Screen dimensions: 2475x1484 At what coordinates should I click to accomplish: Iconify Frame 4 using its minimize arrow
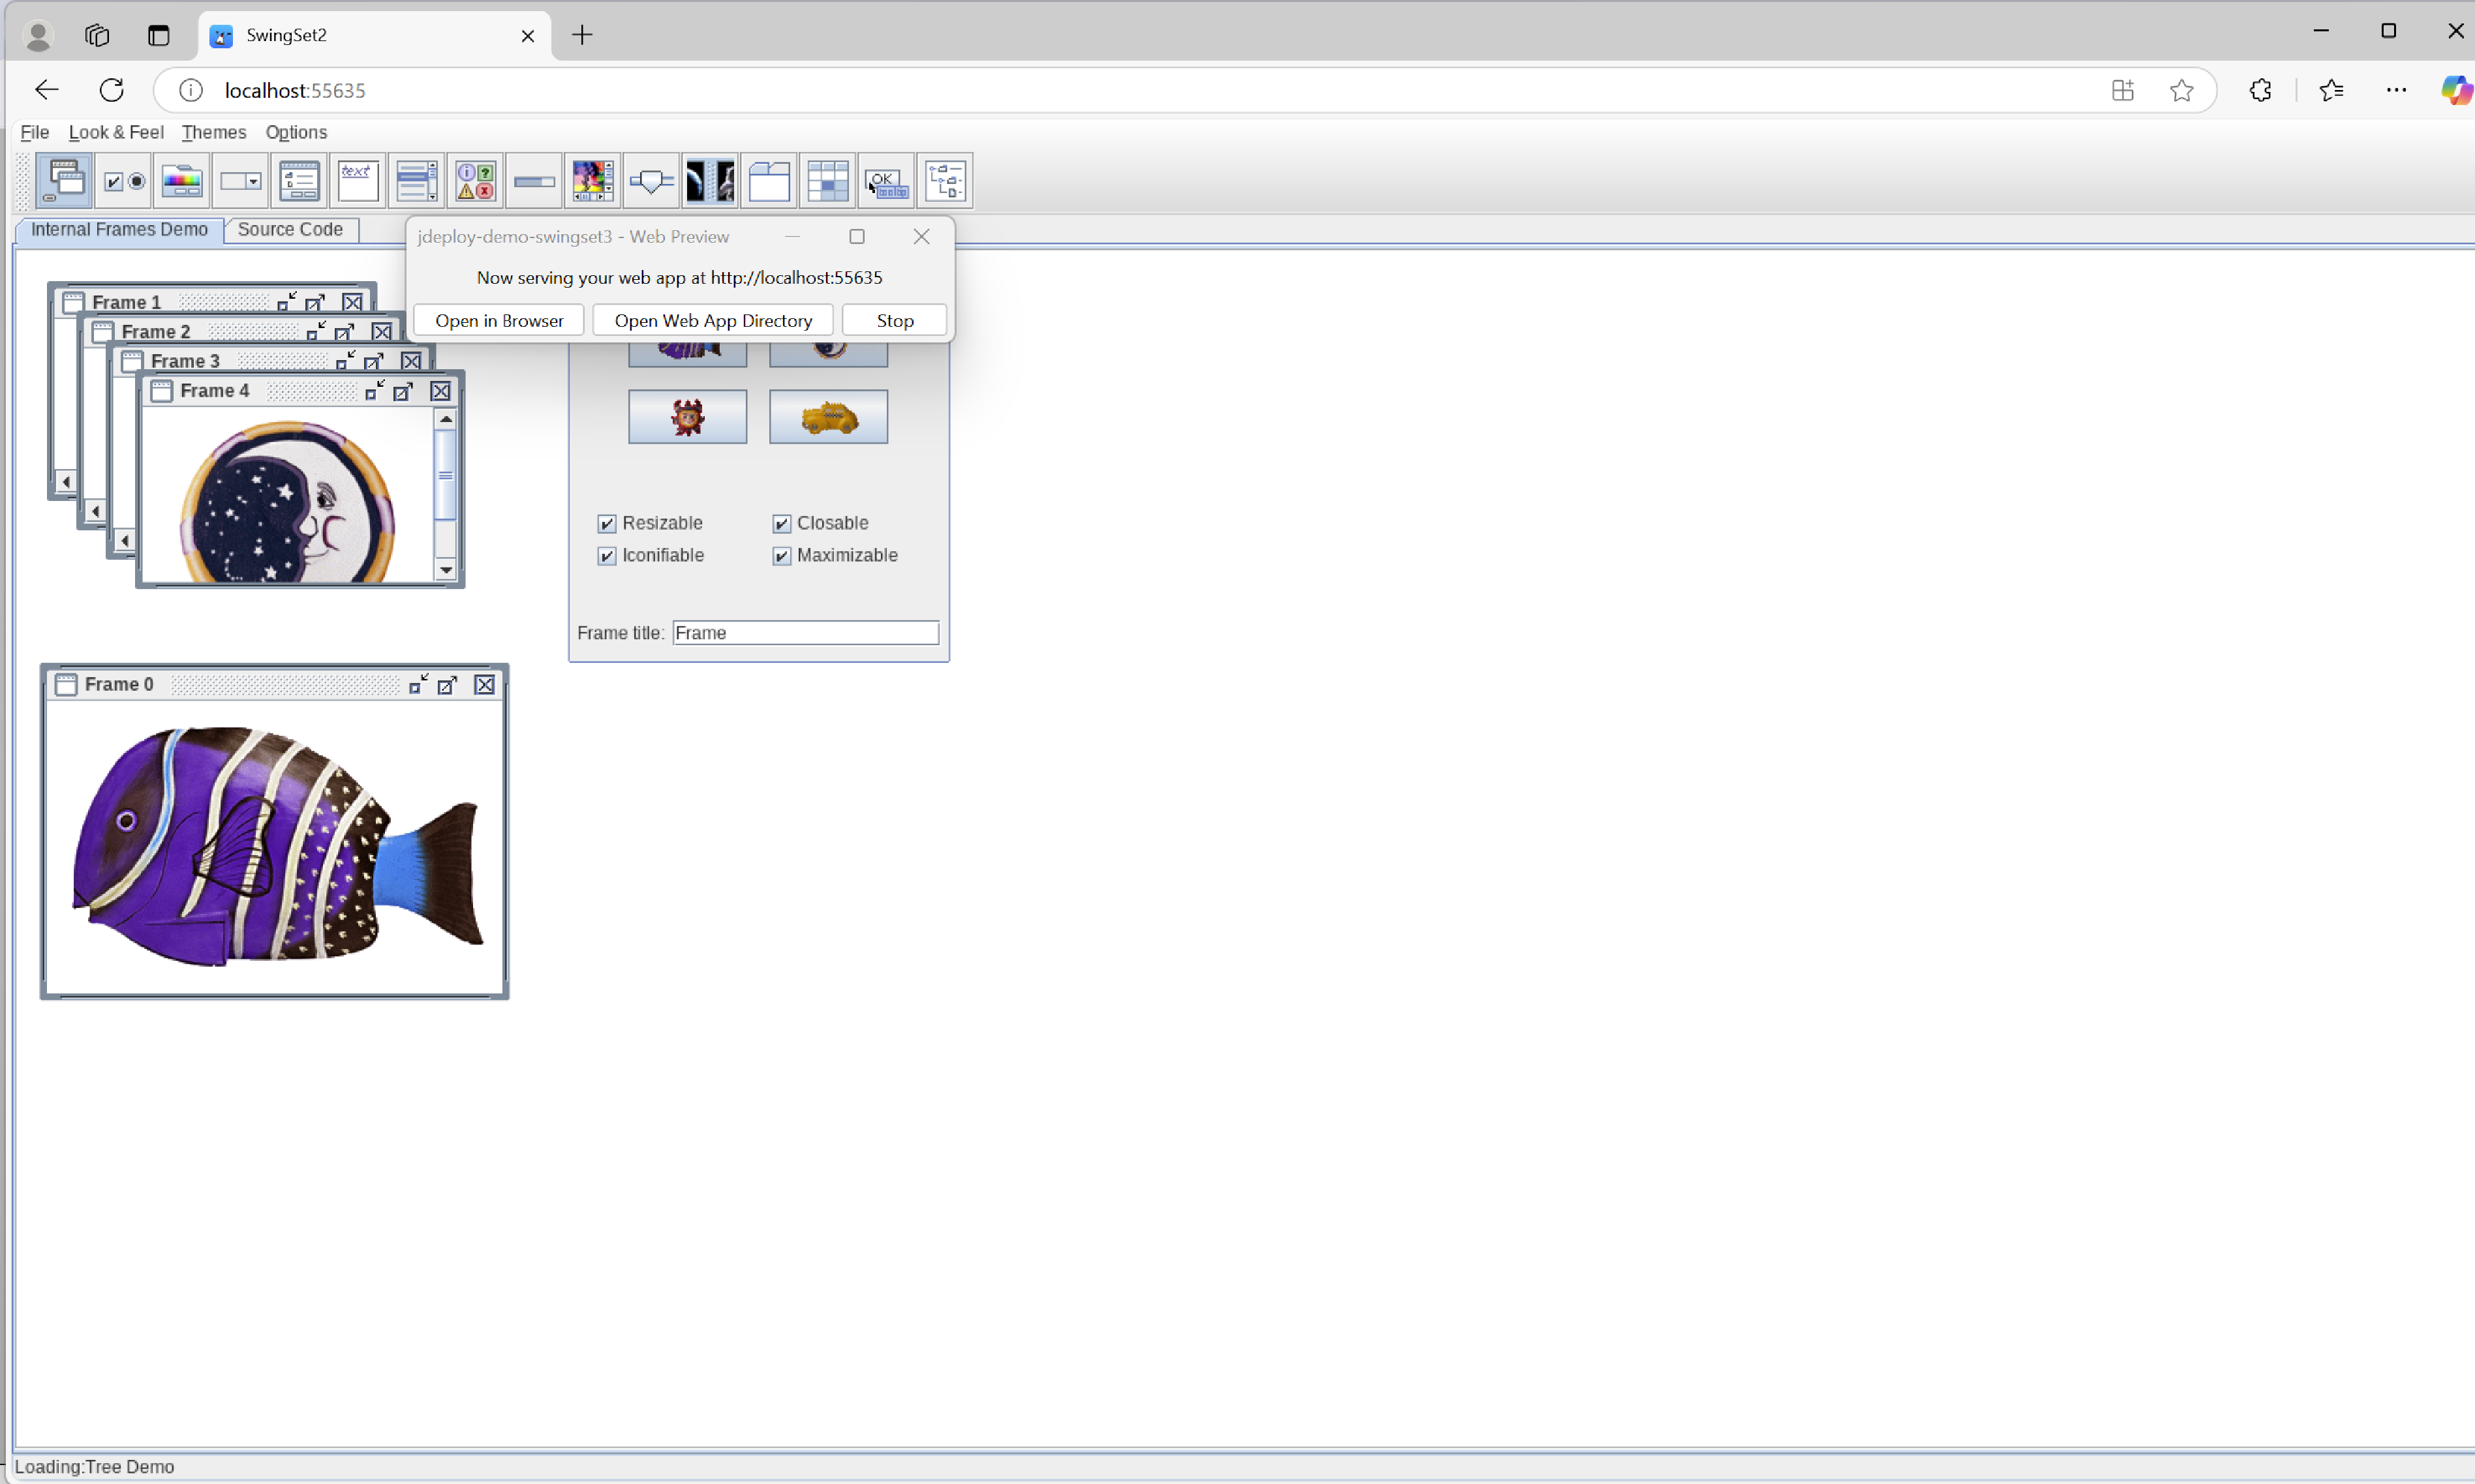coord(372,391)
